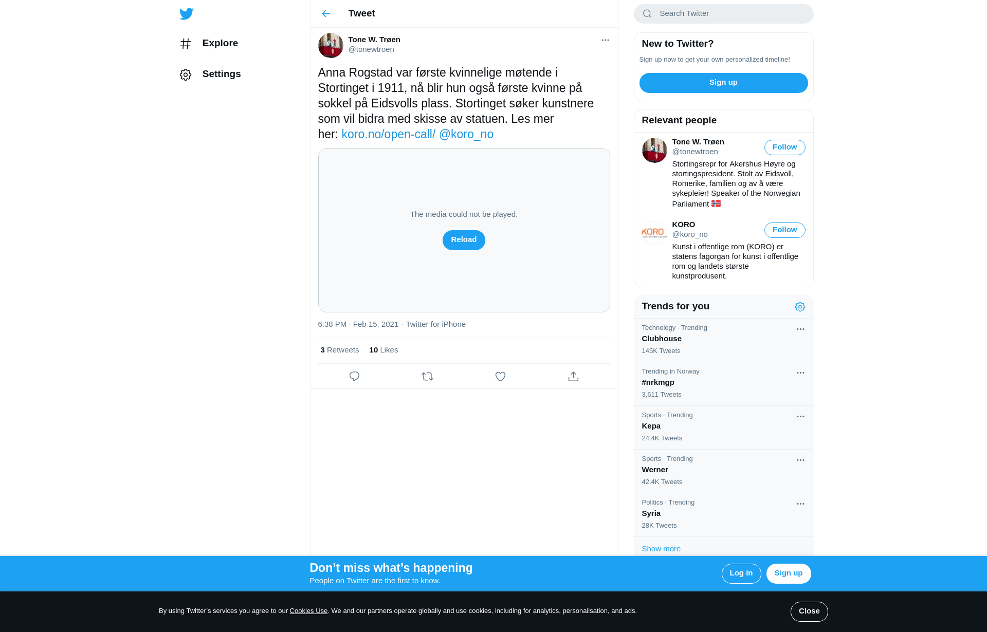
Task: Click the KORO profile avatar
Action: [x=654, y=233]
